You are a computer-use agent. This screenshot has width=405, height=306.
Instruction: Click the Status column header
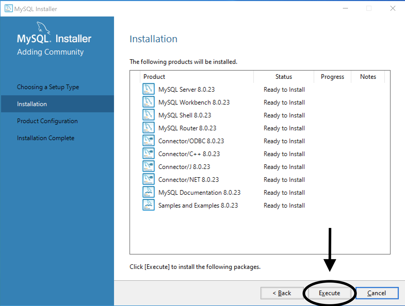pyautogui.click(x=284, y=77)
